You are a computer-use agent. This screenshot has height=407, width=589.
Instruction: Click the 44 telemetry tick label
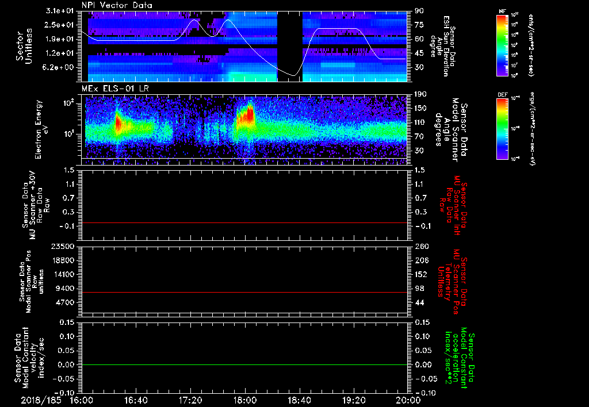click(419, 302)
